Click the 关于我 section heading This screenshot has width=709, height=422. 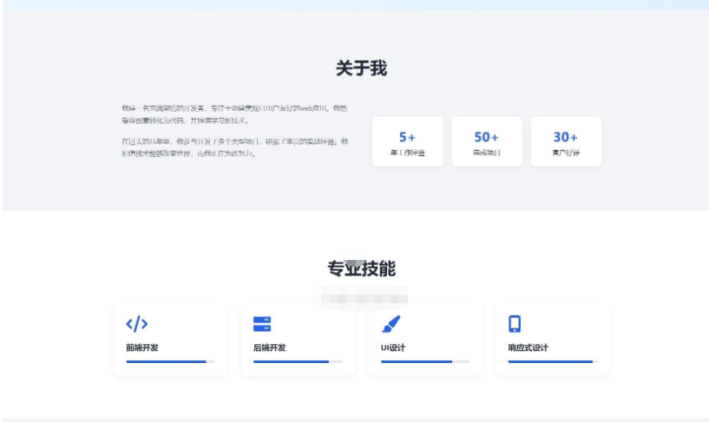pos(361,68)
